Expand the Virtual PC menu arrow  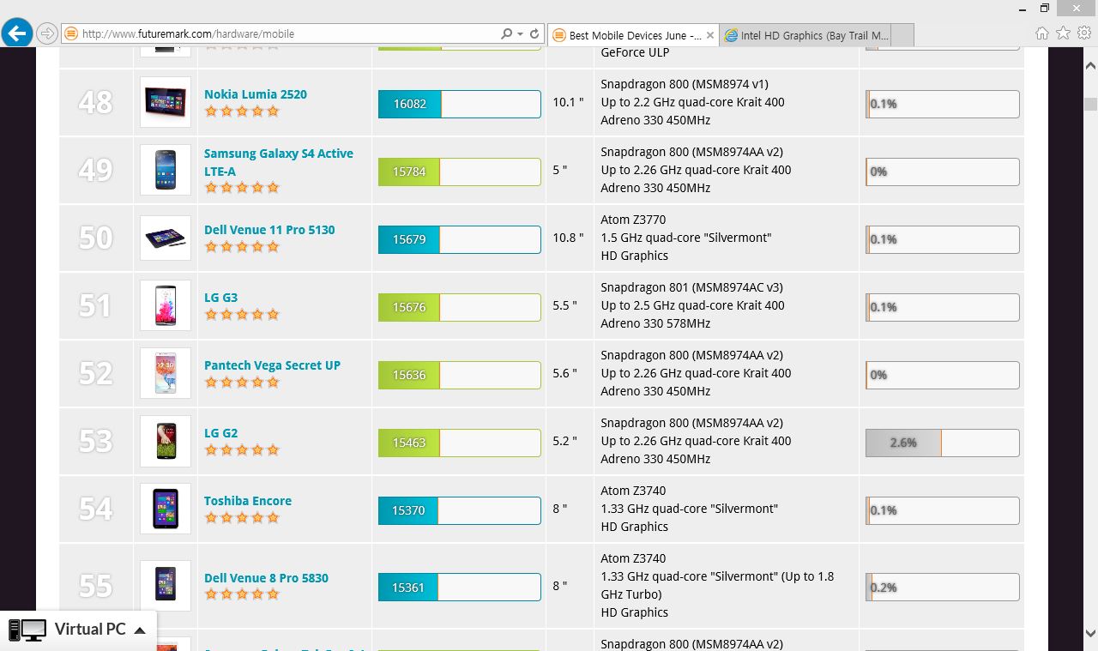click(140, 630)
